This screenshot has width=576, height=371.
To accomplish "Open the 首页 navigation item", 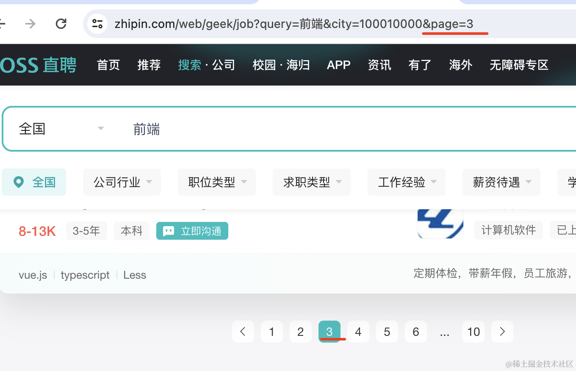I will [x=108, y=65].
